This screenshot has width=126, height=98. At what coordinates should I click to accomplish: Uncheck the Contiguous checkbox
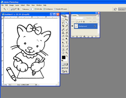click(x=44, y=9)
